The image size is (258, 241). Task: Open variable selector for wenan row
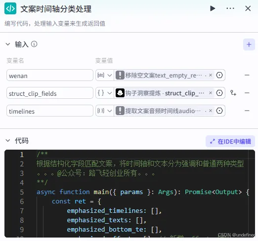(219, 75)
